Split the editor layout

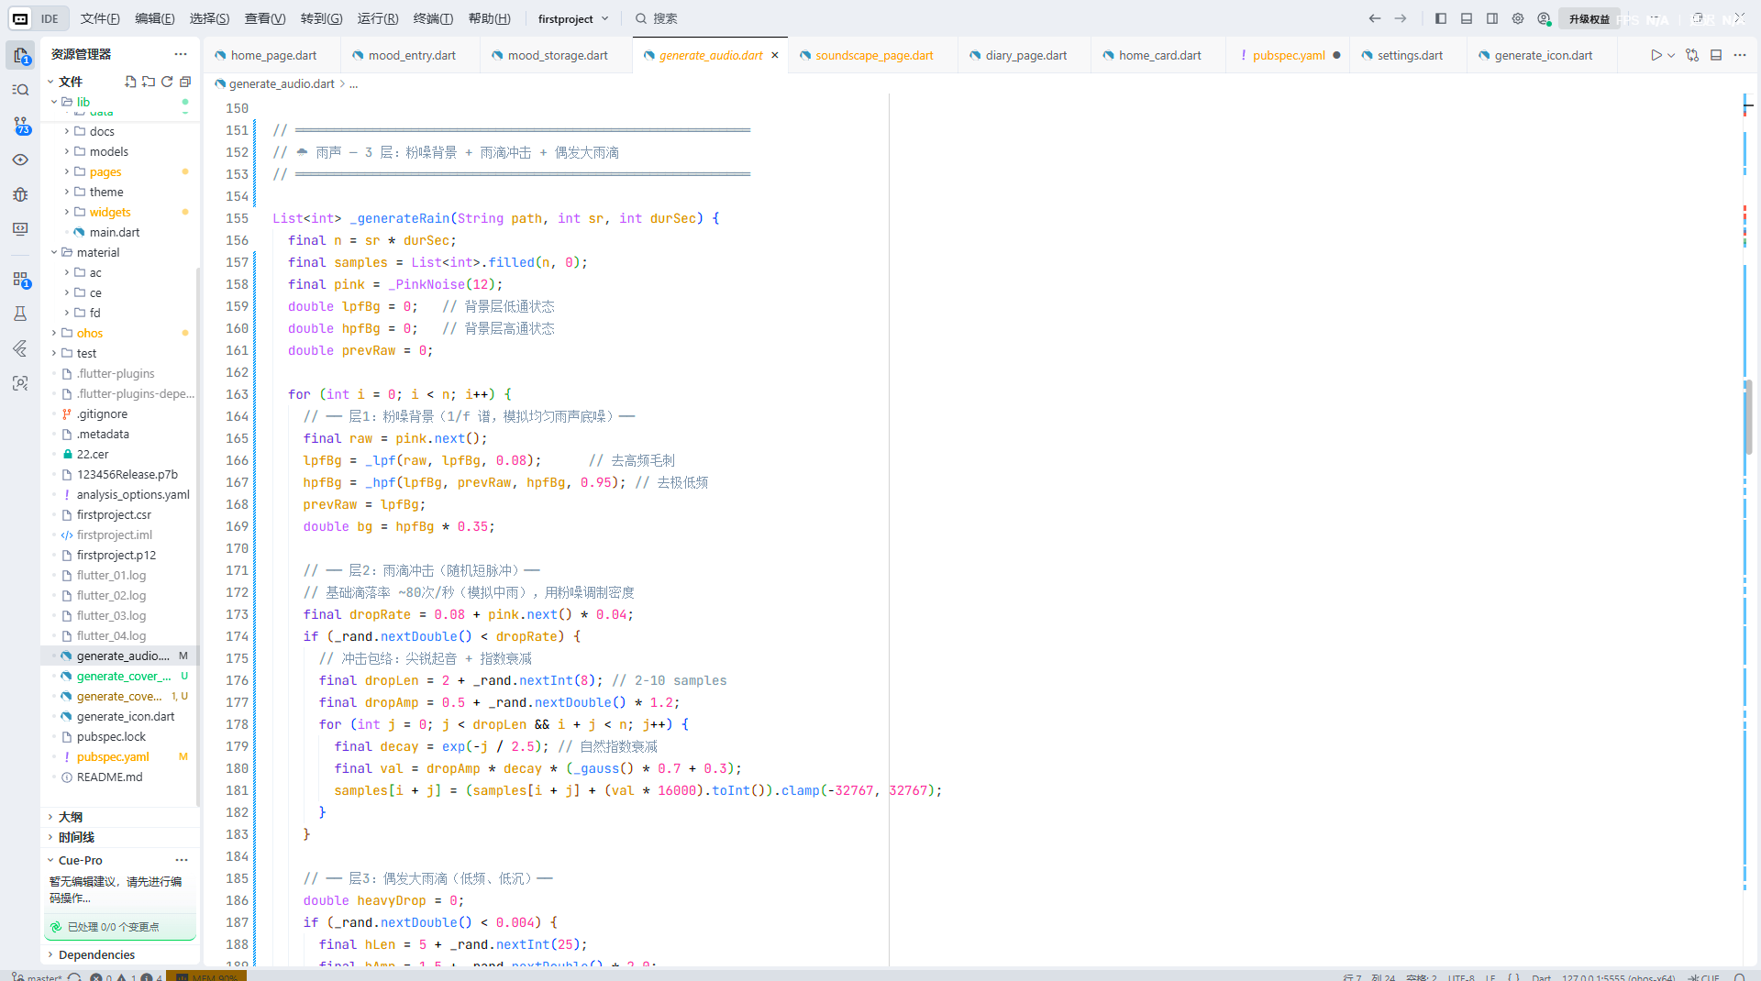[x=1716, y=55]
